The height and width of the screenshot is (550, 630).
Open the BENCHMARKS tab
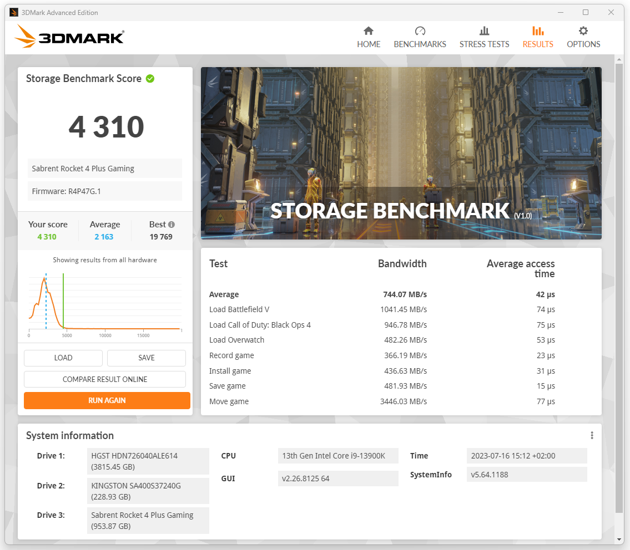[x=420, y=37]
